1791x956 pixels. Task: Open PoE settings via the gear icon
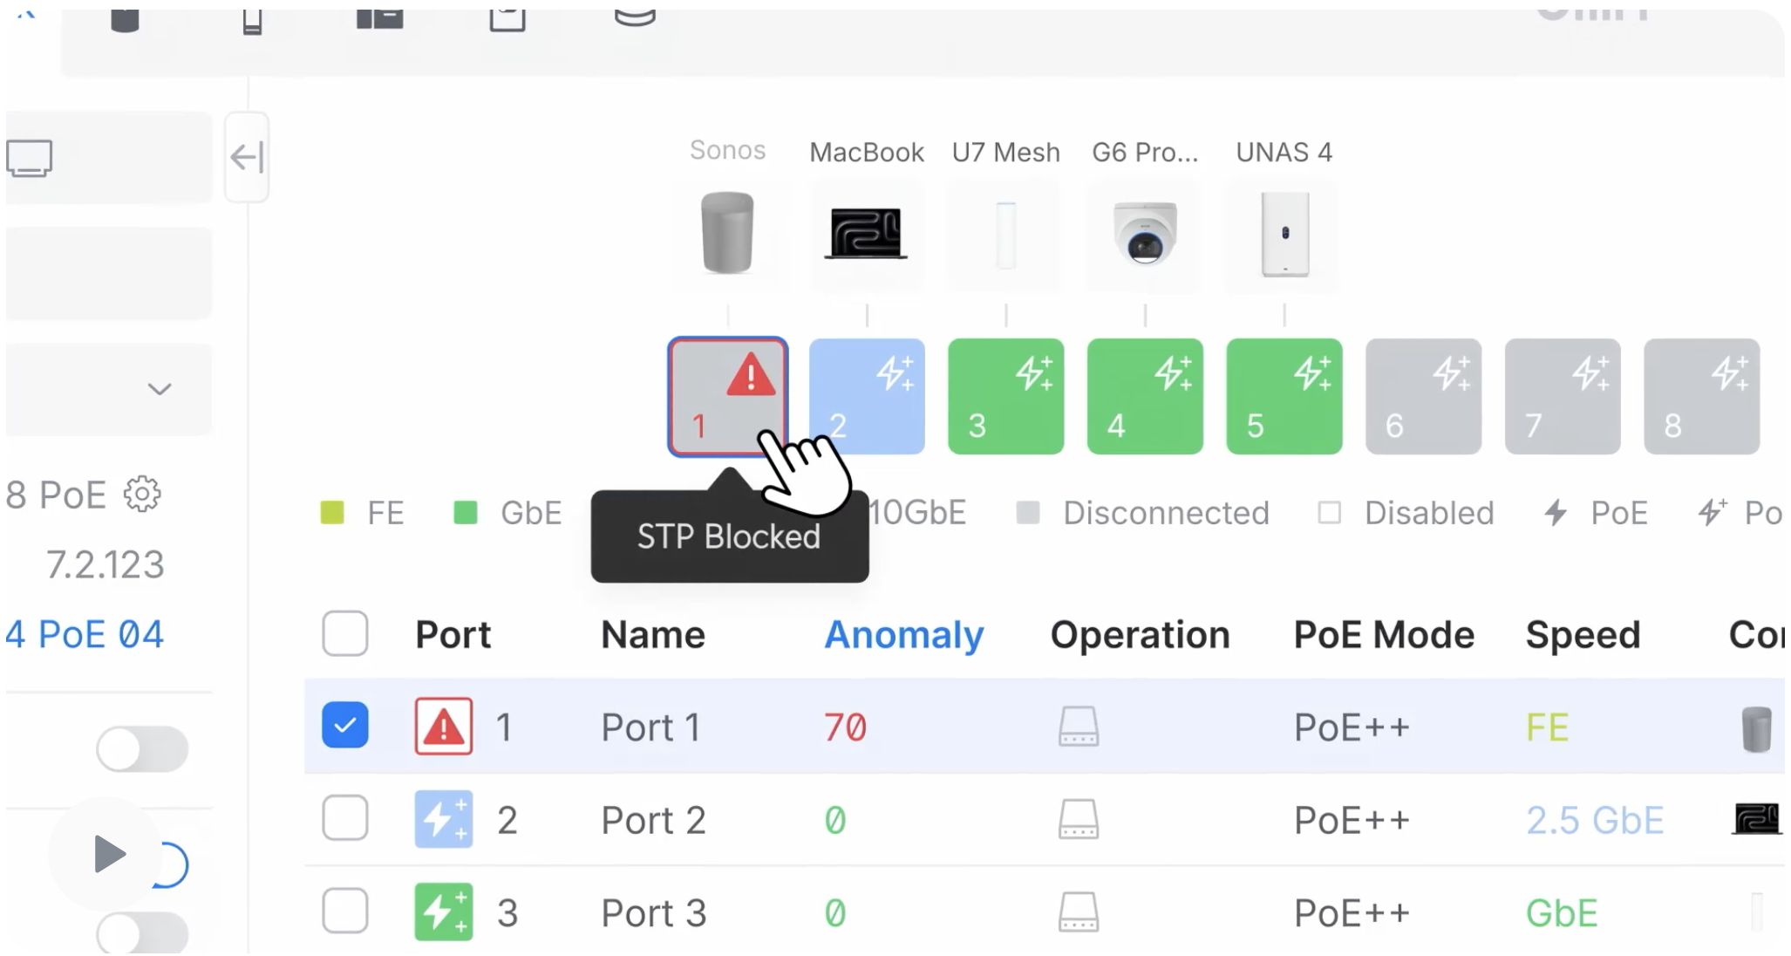141,494
